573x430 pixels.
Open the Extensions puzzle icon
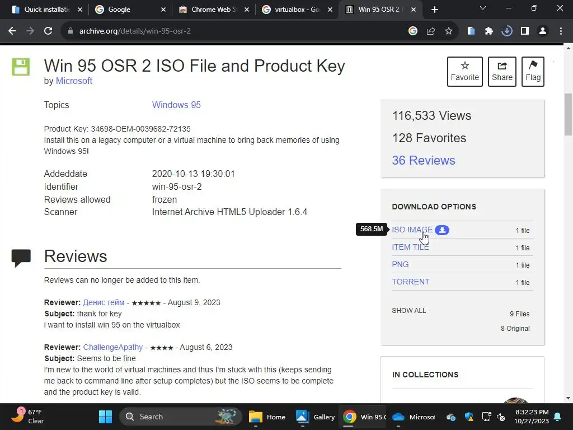[x=489, y=31]
